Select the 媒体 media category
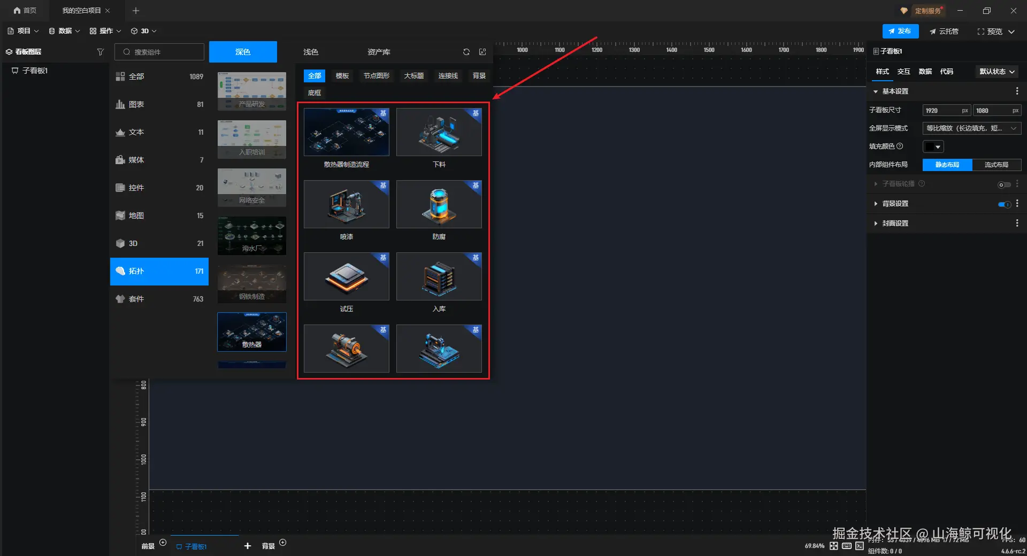Screen dimensions: 1027x556 coord(159,160)
